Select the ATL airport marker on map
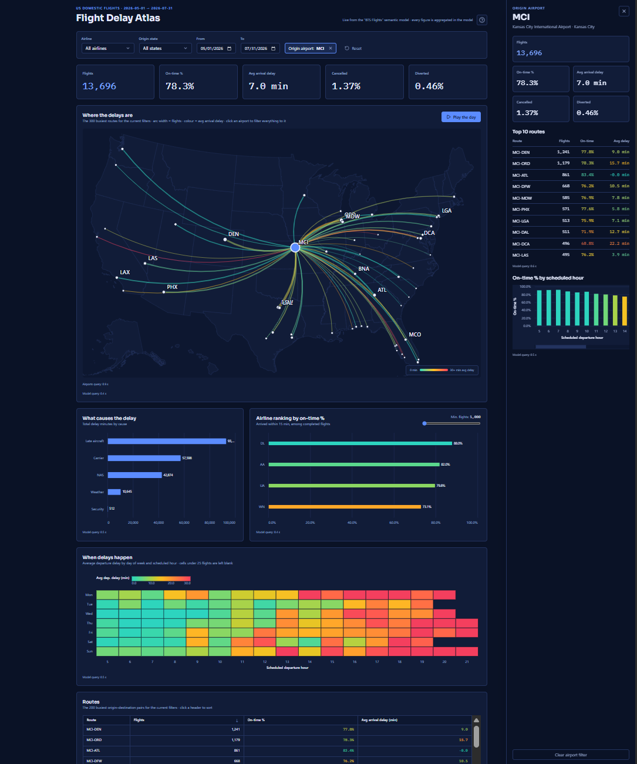This screenshot has height=764, width=637. (375, 295)
